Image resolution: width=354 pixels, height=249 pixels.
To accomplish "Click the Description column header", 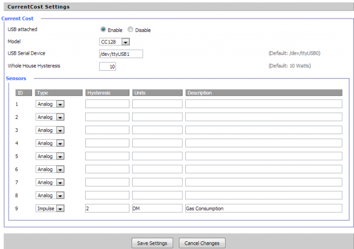I will point(264,93).
